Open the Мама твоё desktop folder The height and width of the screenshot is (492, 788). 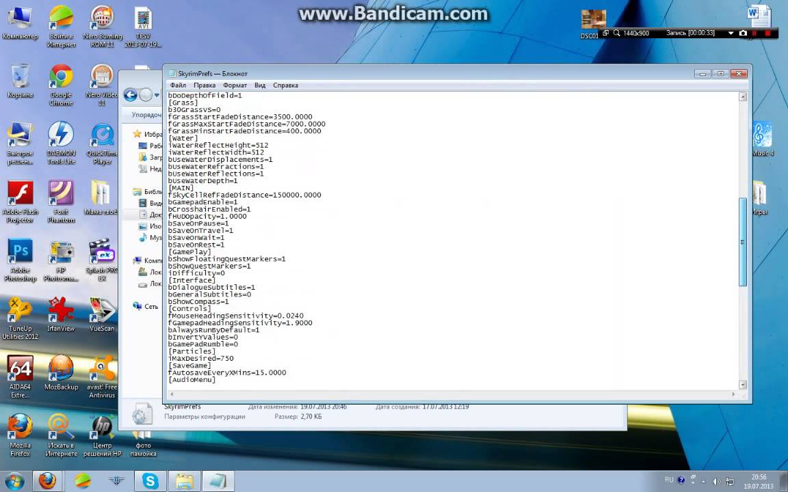[x=101, y=197]
